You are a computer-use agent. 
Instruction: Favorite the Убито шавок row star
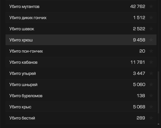pos(151,29)
